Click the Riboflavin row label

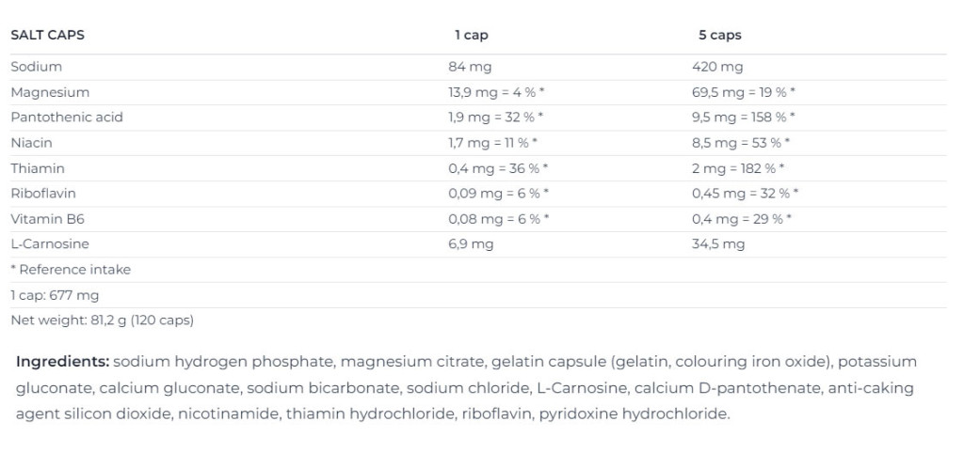click(x=43, y=194)
